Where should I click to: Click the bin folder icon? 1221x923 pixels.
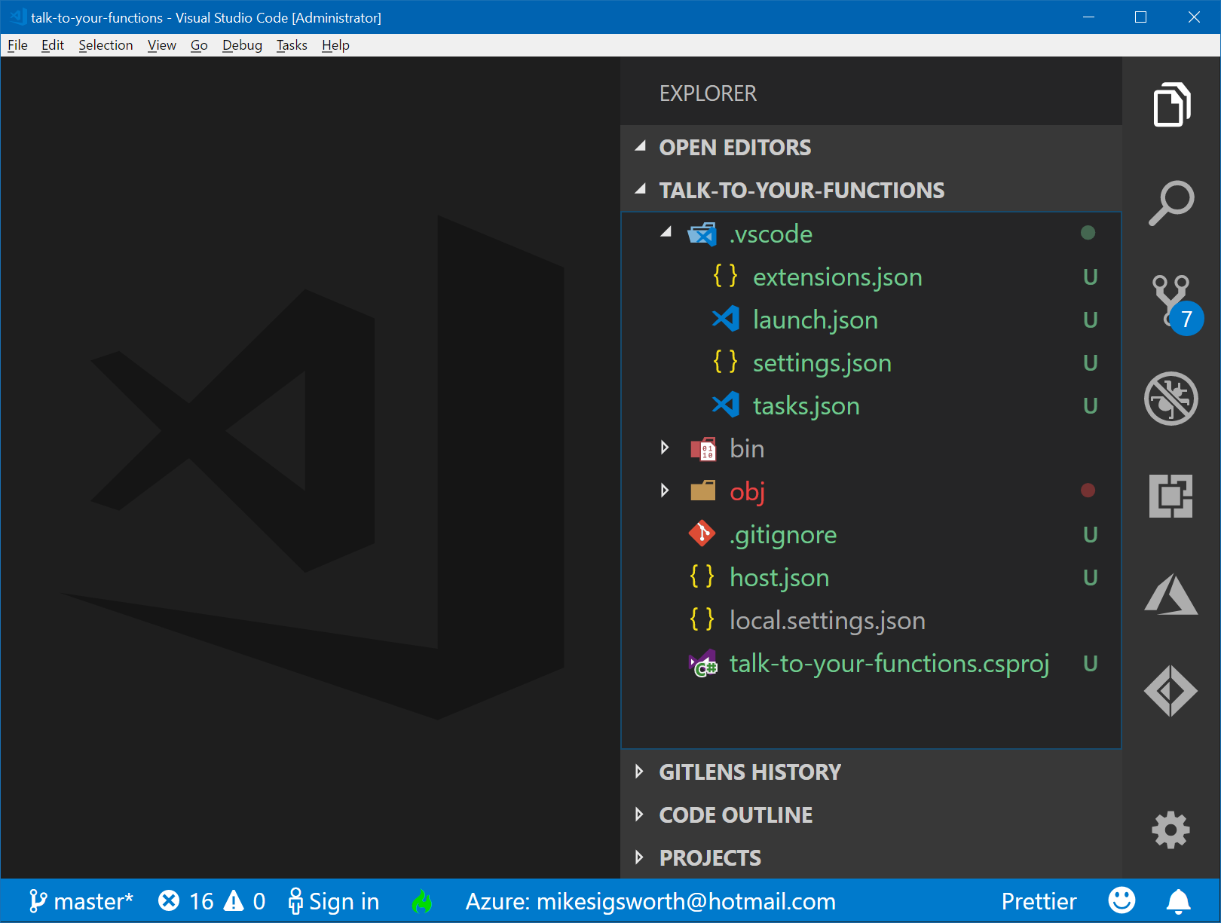coord(703,448)
